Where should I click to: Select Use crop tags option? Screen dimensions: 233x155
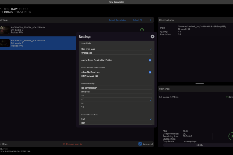116,49
